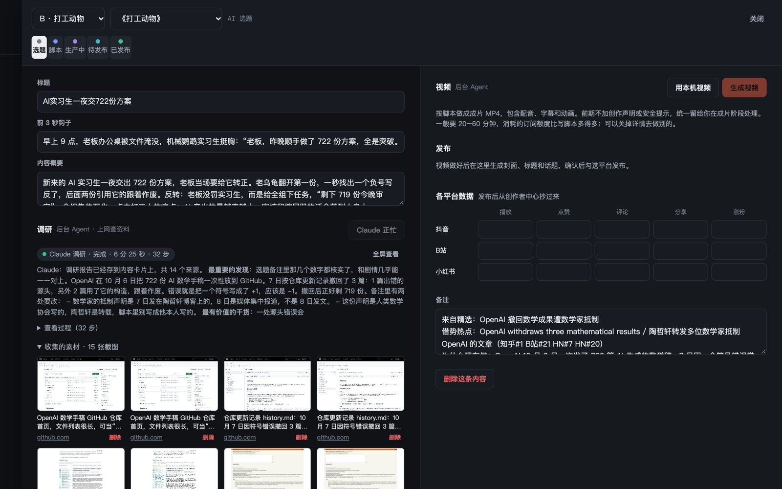Click 抖音 播放 data cell
The image size is (782, 489).
point(505,229)
